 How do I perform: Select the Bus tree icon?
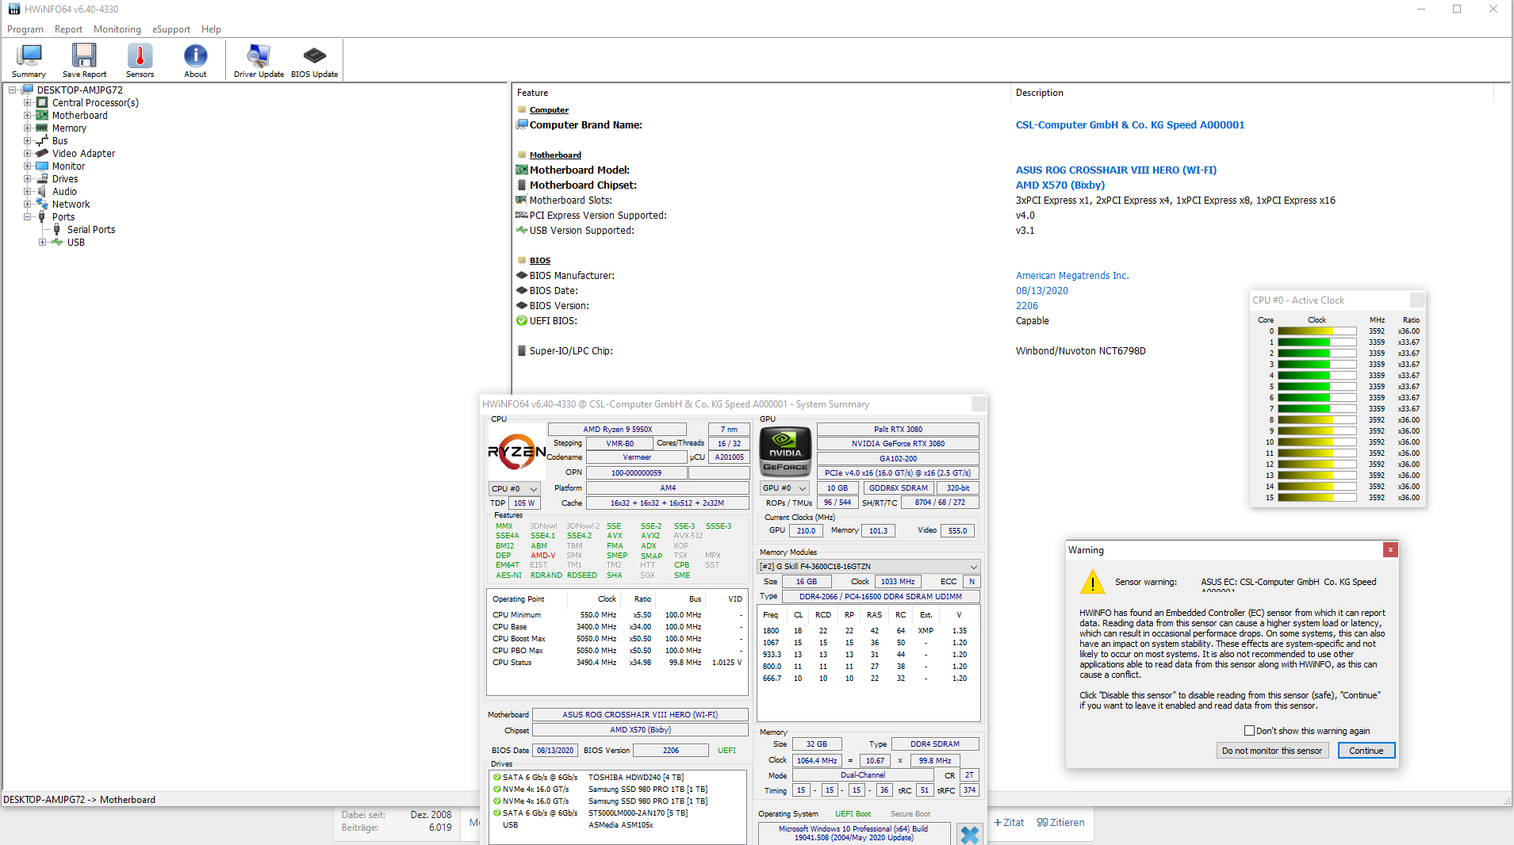pyautogui.click(x=42, y=141)
